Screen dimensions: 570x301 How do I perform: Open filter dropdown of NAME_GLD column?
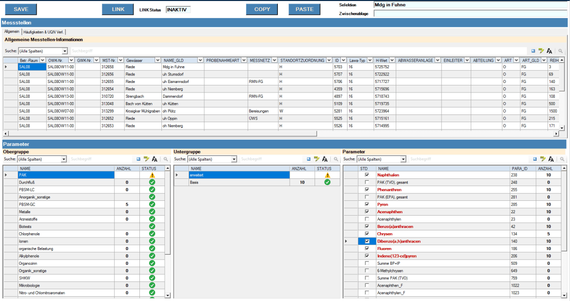tap(200, 60)
